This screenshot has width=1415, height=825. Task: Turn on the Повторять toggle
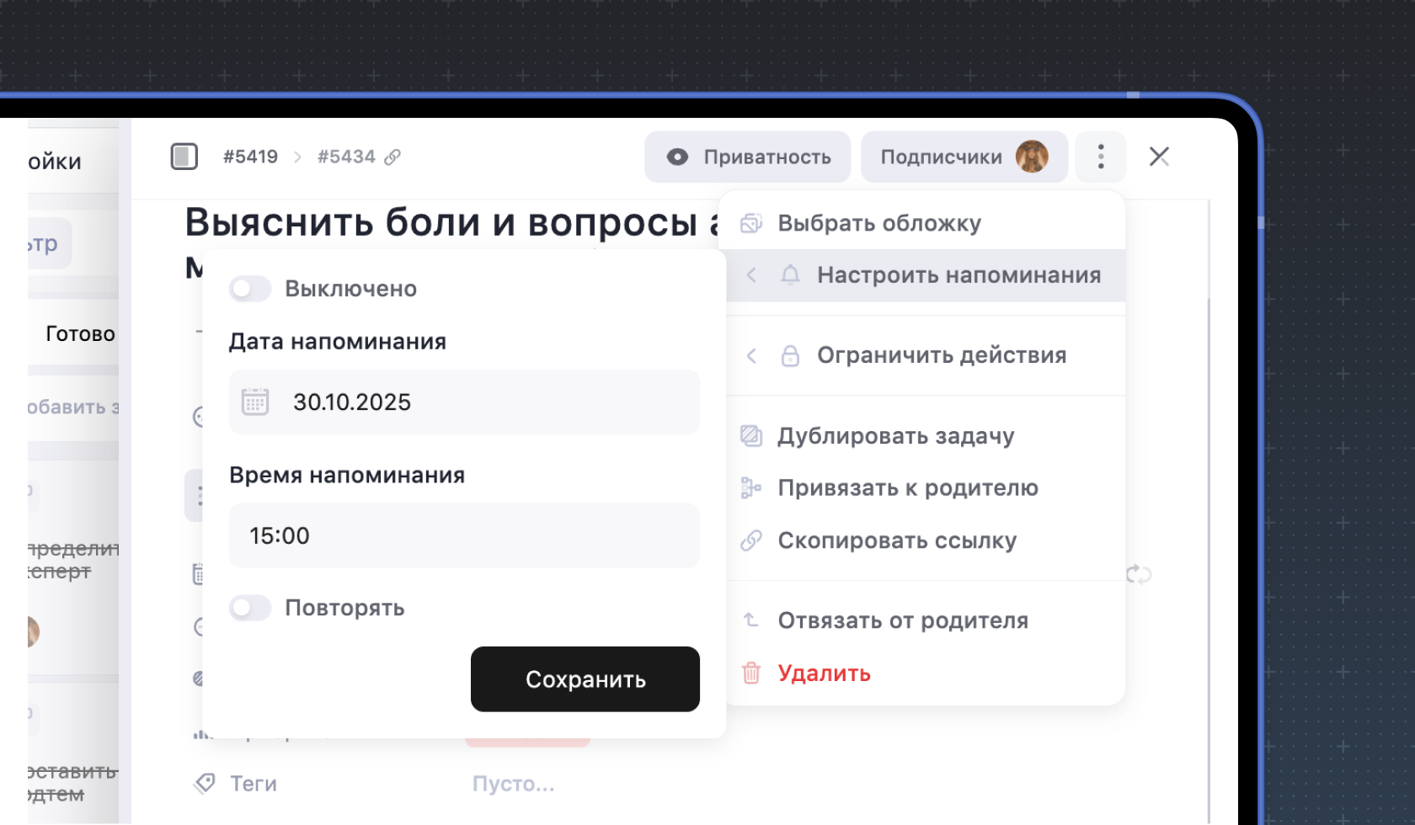249,608
